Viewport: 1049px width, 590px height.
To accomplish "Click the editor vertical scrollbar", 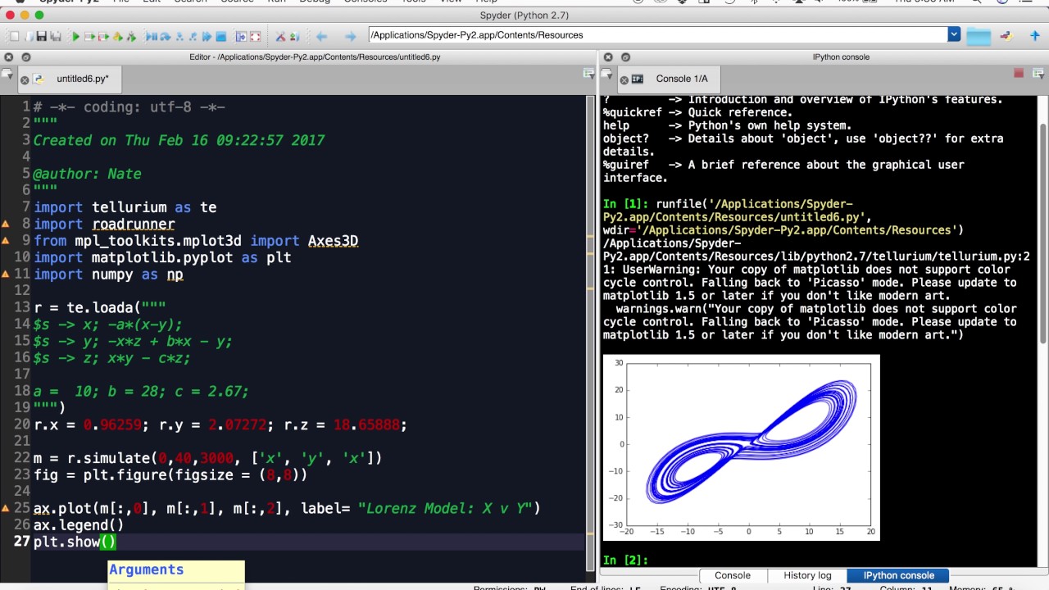I will (x=591, y=332).
